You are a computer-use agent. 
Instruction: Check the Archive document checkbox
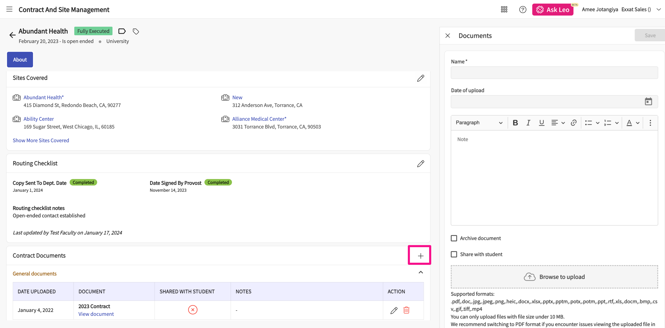tap(454, 238)
